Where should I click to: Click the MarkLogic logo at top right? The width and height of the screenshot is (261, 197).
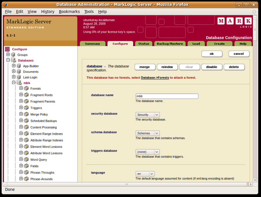point(234,23)
